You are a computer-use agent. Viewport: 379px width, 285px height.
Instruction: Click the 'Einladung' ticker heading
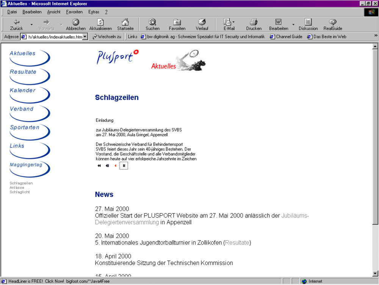(x=105, y=120)
